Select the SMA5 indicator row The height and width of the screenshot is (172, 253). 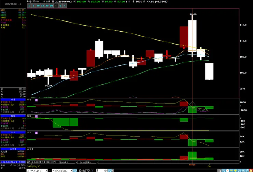[13, 10]
